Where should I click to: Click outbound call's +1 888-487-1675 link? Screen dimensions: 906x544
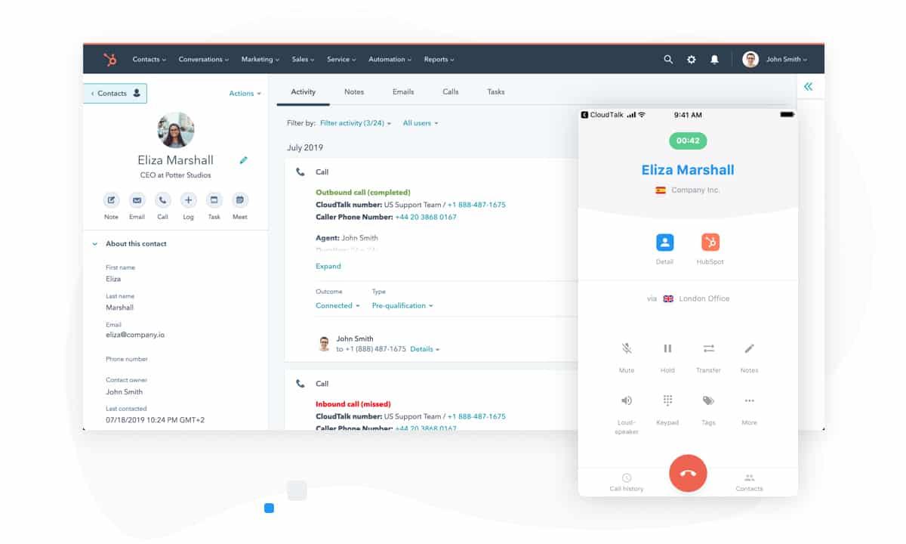click(476, 205)
